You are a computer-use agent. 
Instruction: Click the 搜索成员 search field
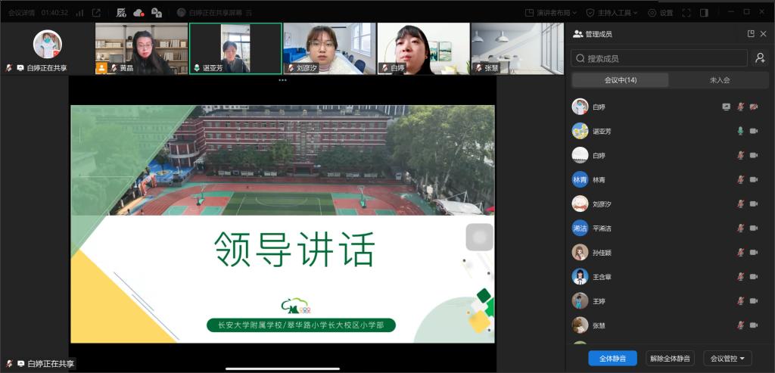click(x=658, y=58)
